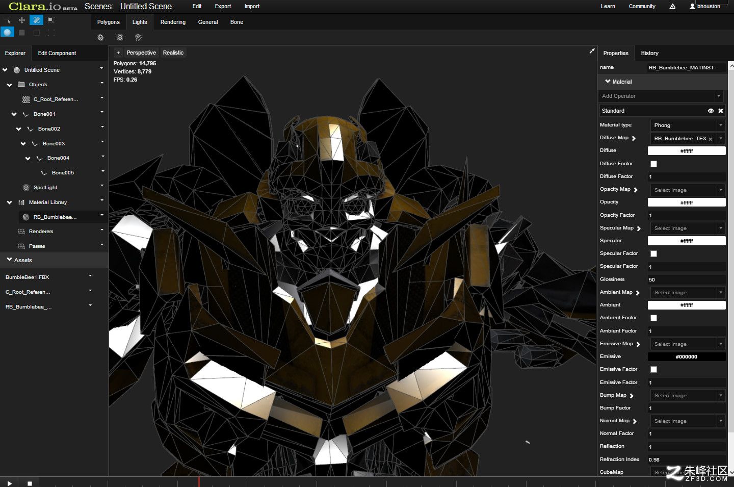Open the History tab
Screen dimensions: 734x487
coord(649,53)
